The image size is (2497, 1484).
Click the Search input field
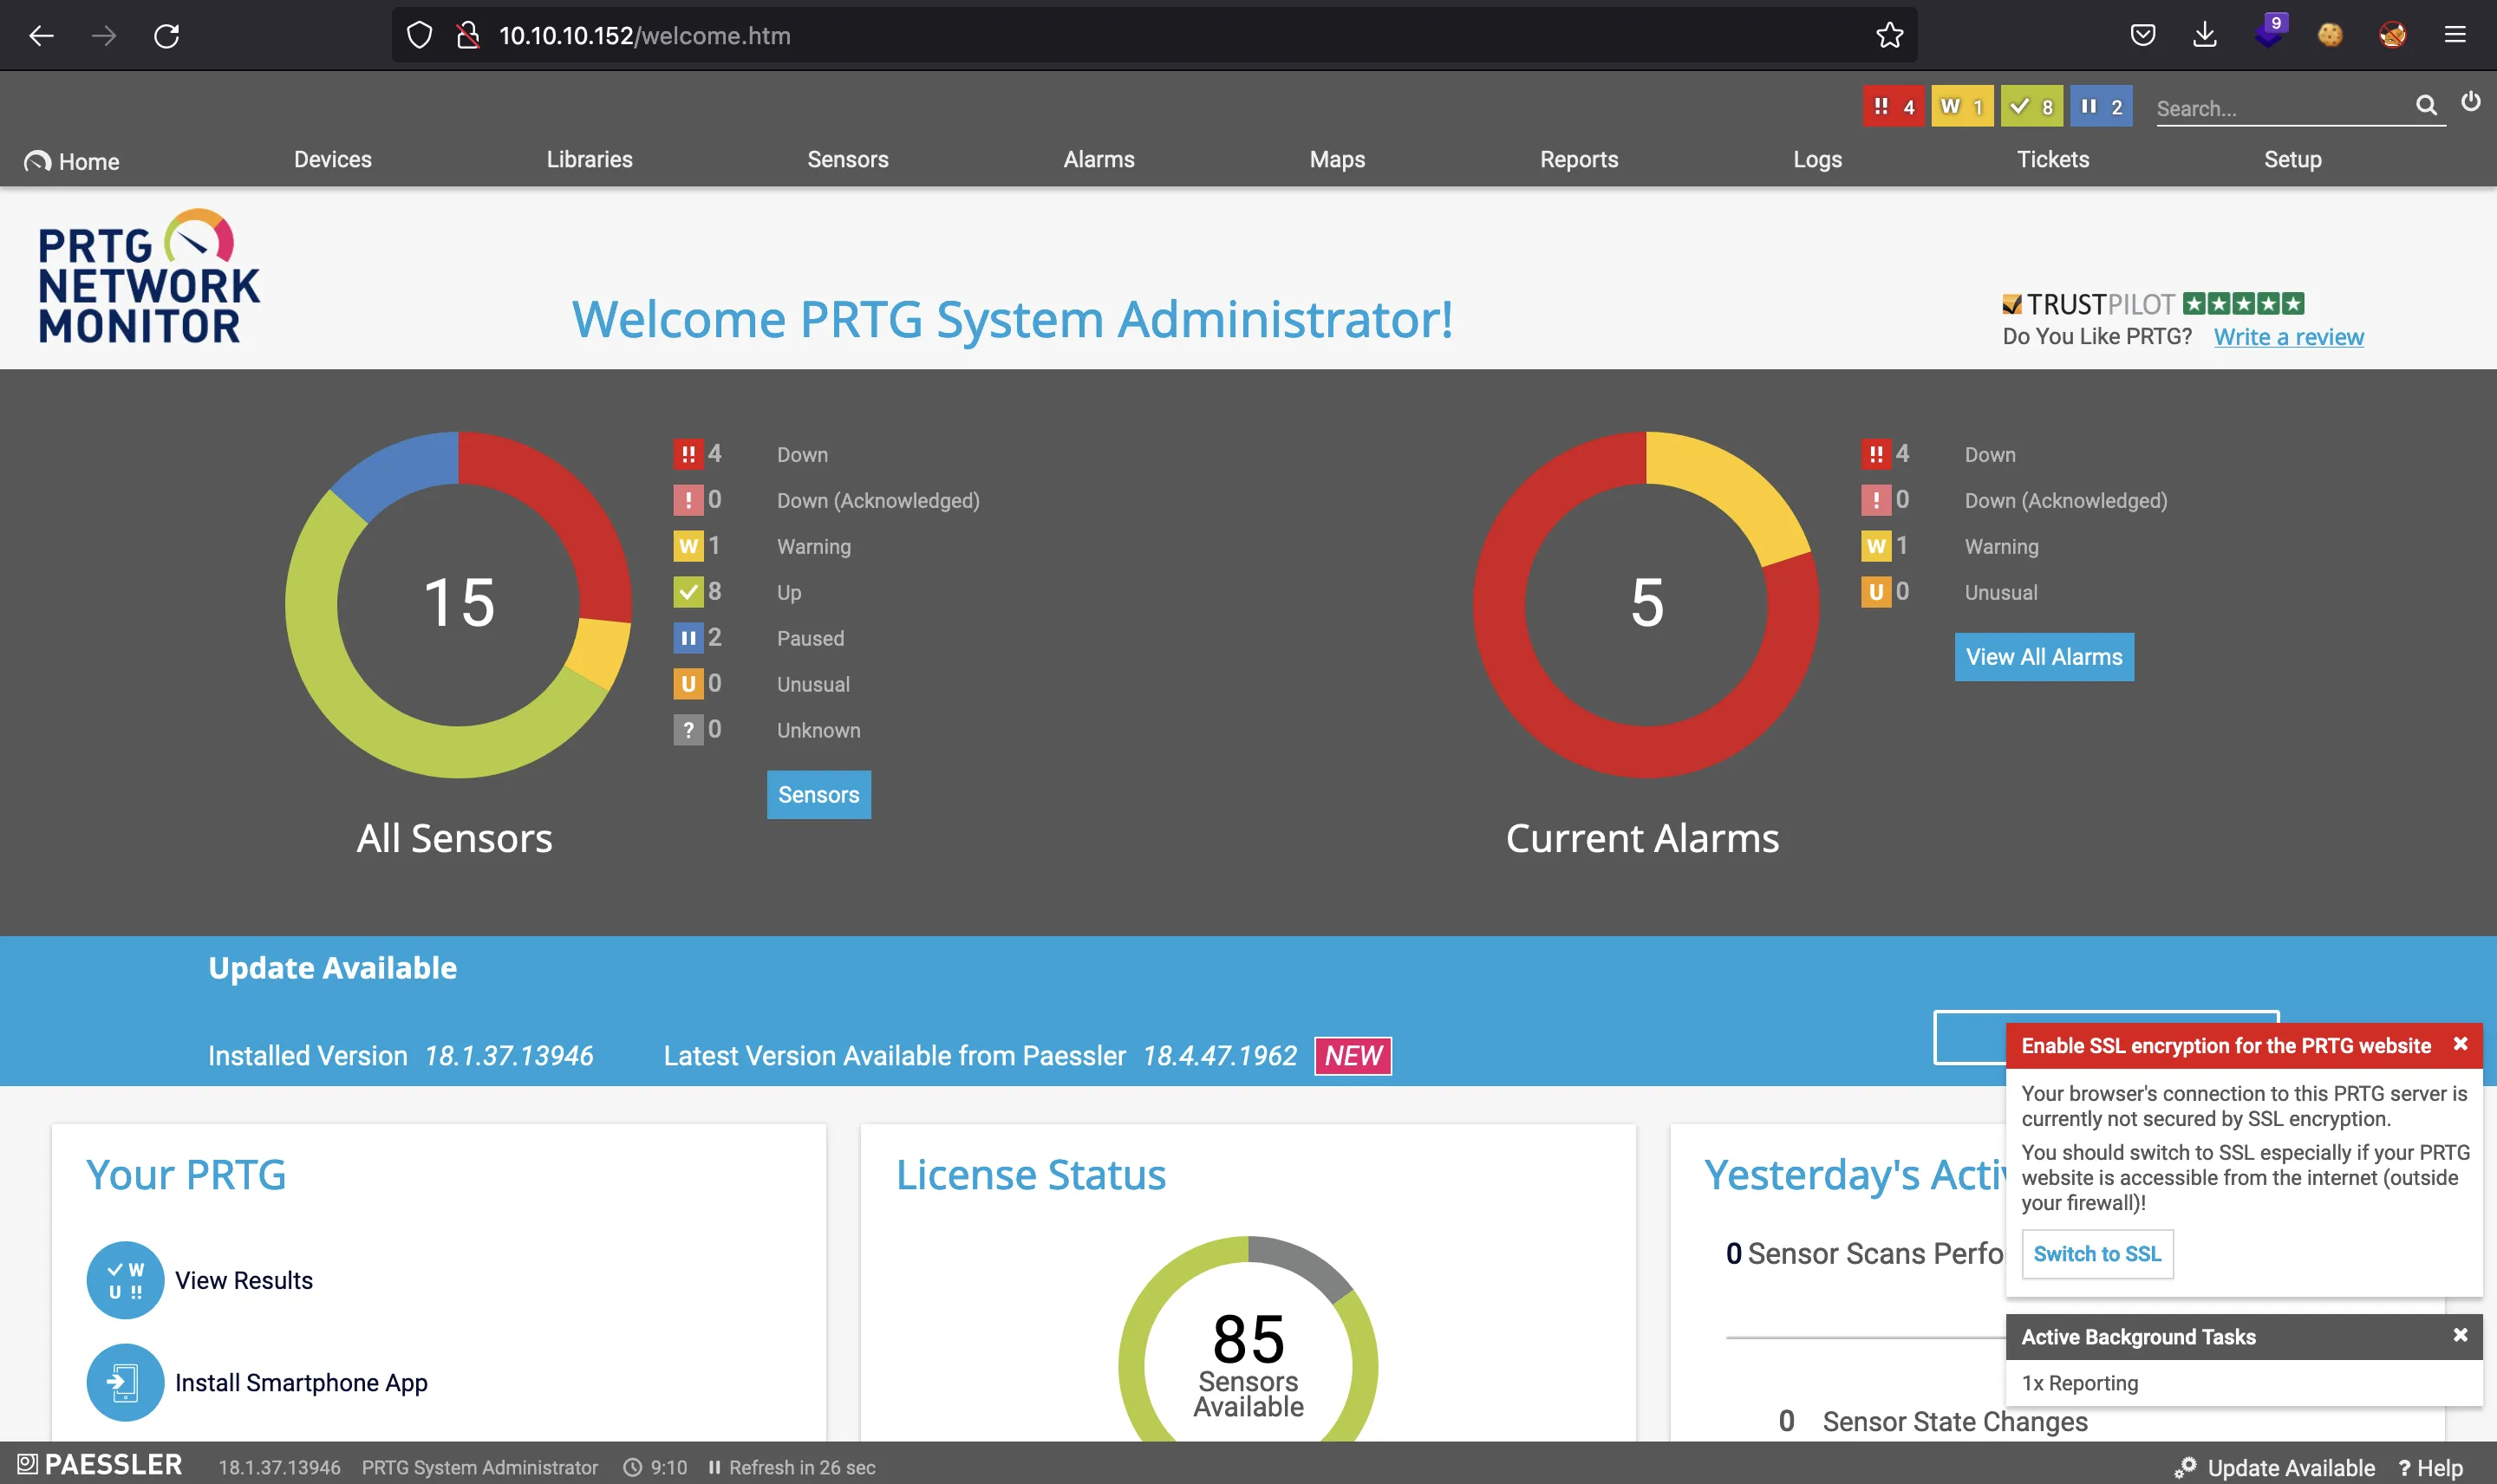[2281, 109]
